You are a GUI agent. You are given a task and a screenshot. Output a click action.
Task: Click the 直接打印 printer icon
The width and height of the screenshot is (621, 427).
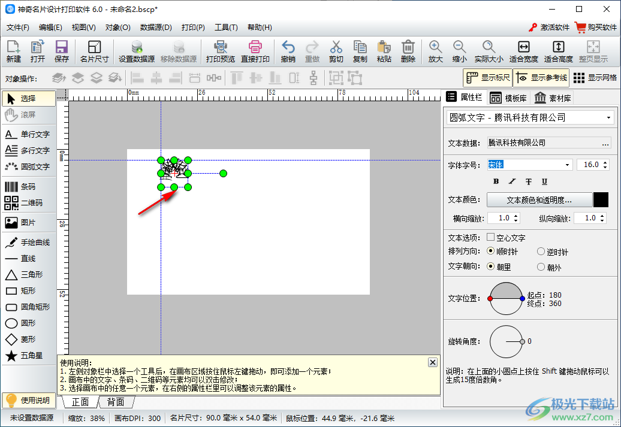click(x=255, y=52)
